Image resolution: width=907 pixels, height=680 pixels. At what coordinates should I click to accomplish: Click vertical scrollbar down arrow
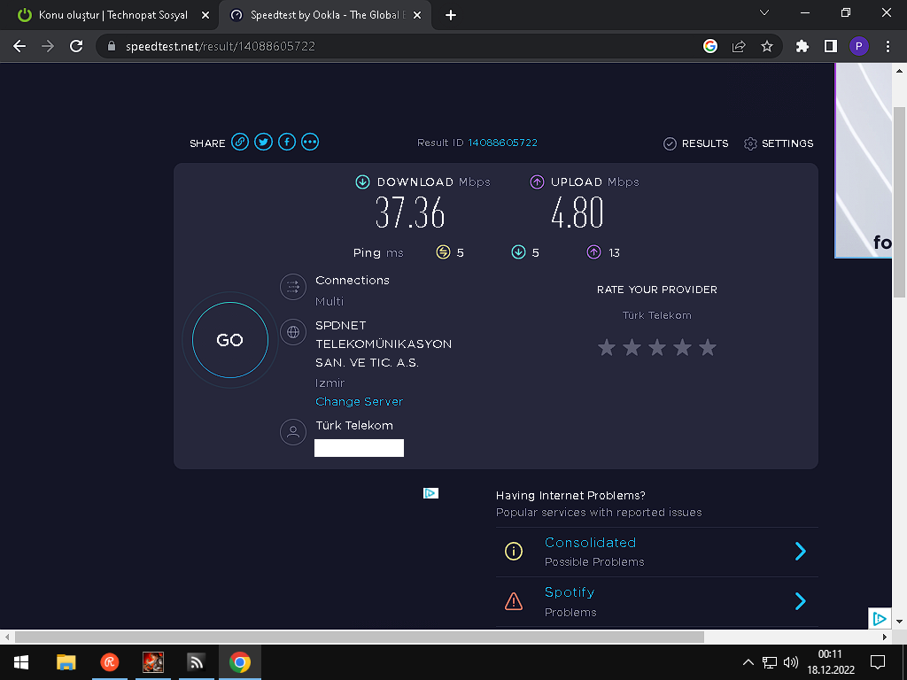coord(899,622)
